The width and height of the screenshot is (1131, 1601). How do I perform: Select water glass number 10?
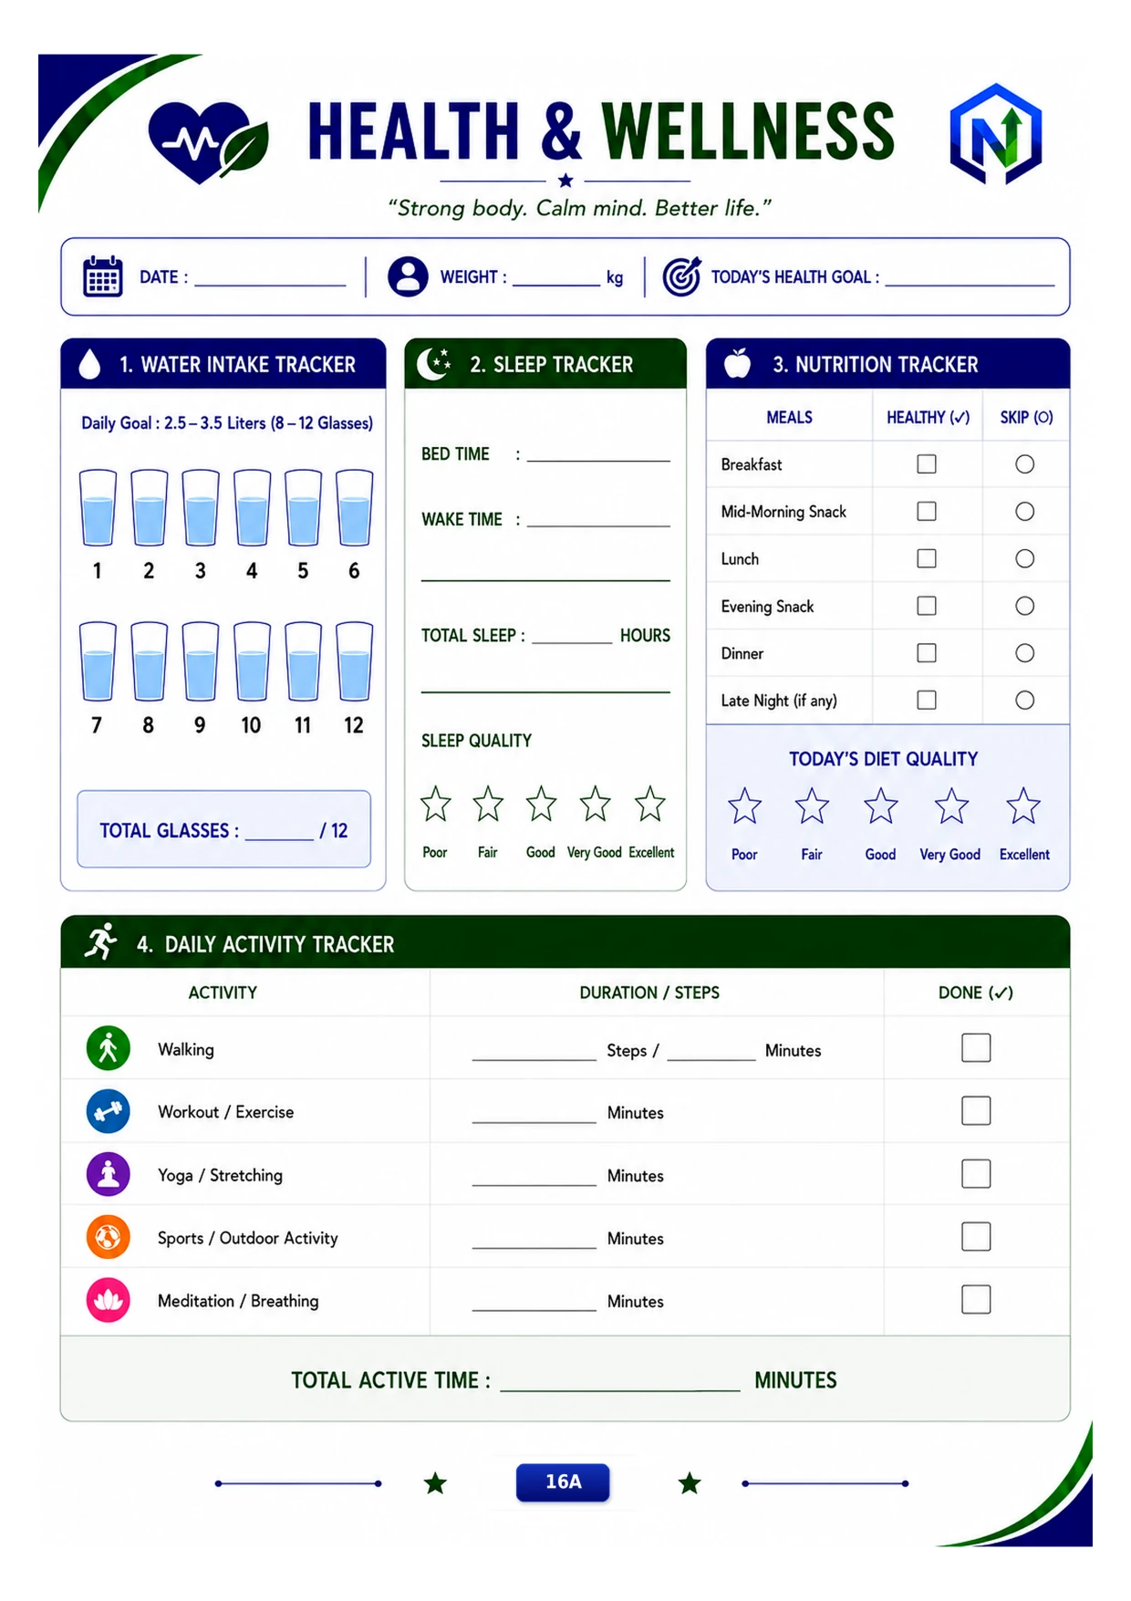[x=252, y=660]
